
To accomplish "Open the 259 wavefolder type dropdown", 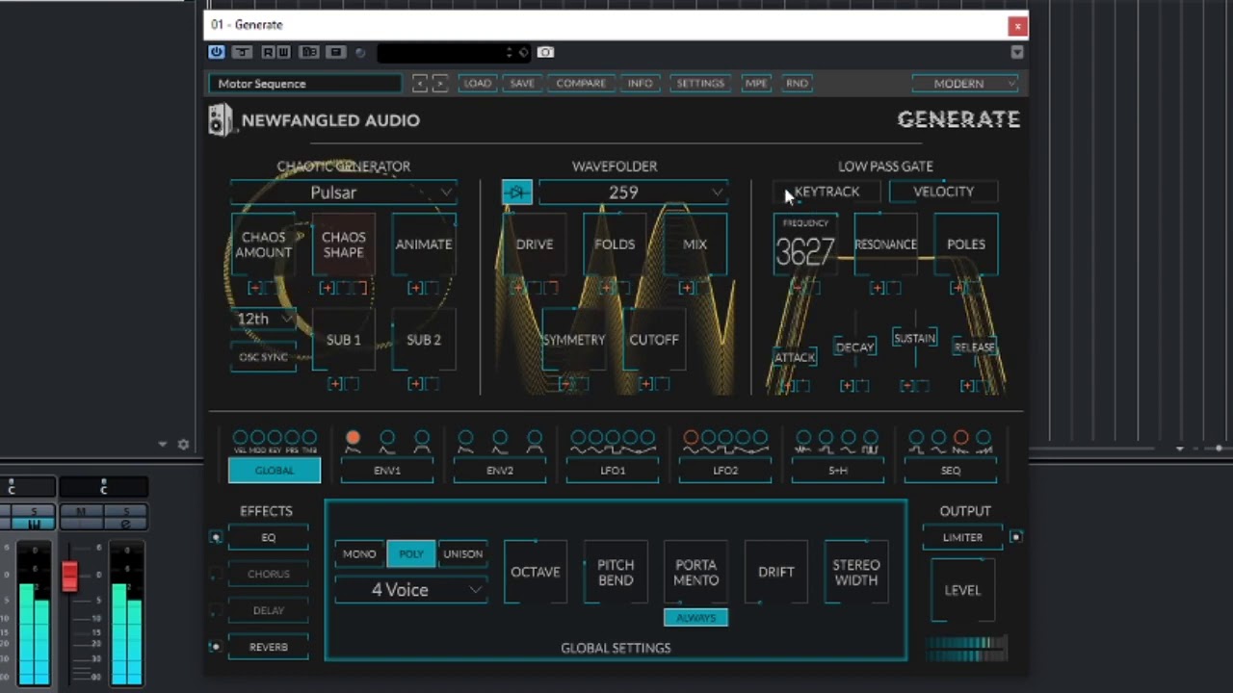I will coord(632,192).
